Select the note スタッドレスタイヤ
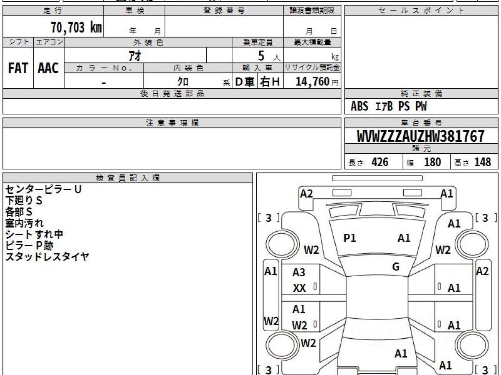 point(47,257)
